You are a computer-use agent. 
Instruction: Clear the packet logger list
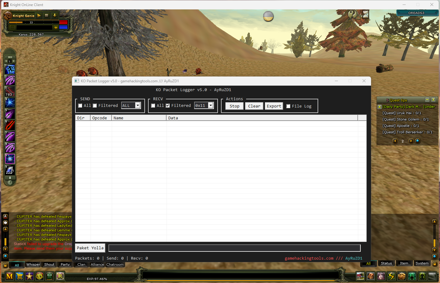(254, 106)
